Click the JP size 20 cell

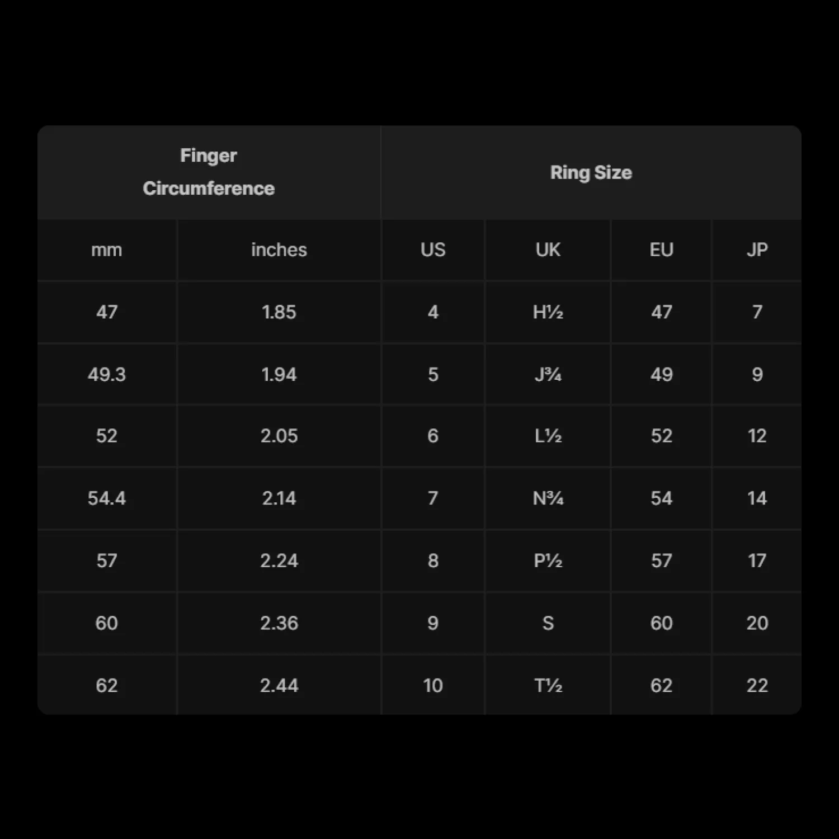[x=757, y=623]
